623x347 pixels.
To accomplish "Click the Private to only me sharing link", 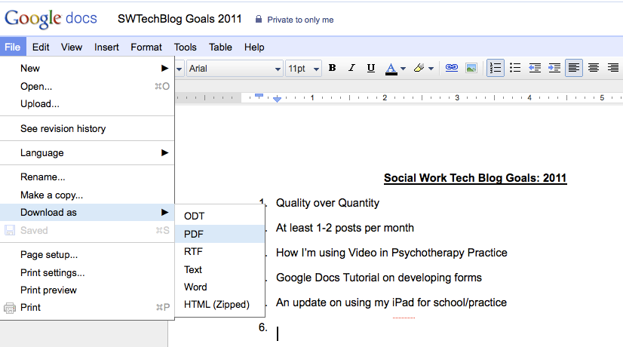I will click(300, 20).
